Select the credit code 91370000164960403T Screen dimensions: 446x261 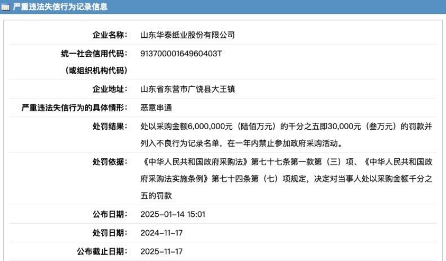181,54
